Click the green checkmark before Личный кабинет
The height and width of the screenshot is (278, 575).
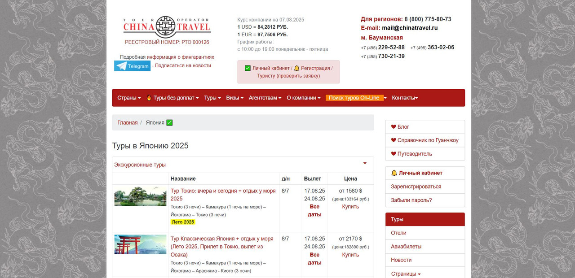pos(248,68)
